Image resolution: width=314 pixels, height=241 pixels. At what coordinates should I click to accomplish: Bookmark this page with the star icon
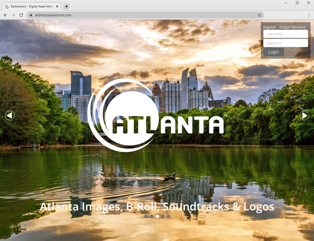[x=259, y=15]
